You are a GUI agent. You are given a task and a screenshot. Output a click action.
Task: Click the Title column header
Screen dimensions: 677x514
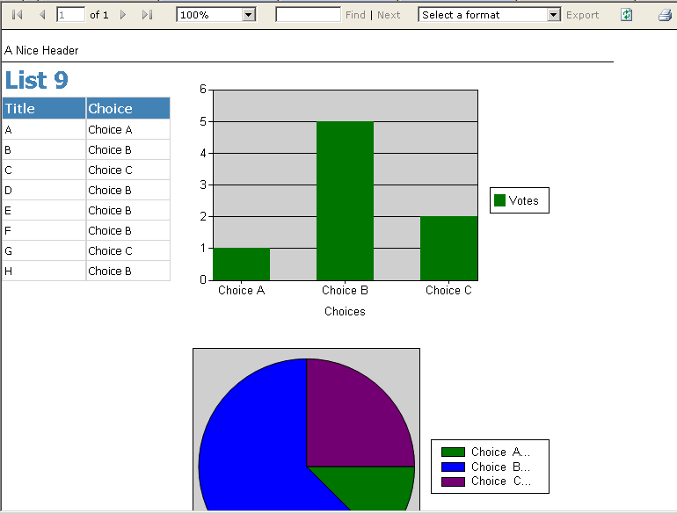(44, 108)
